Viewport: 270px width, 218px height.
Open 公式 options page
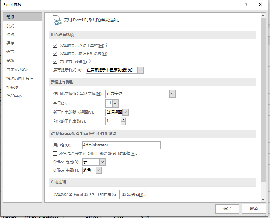coord(22,26)
